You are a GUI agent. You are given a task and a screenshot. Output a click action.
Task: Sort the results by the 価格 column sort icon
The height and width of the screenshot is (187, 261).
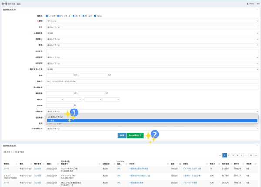click(x=180, y=164)
